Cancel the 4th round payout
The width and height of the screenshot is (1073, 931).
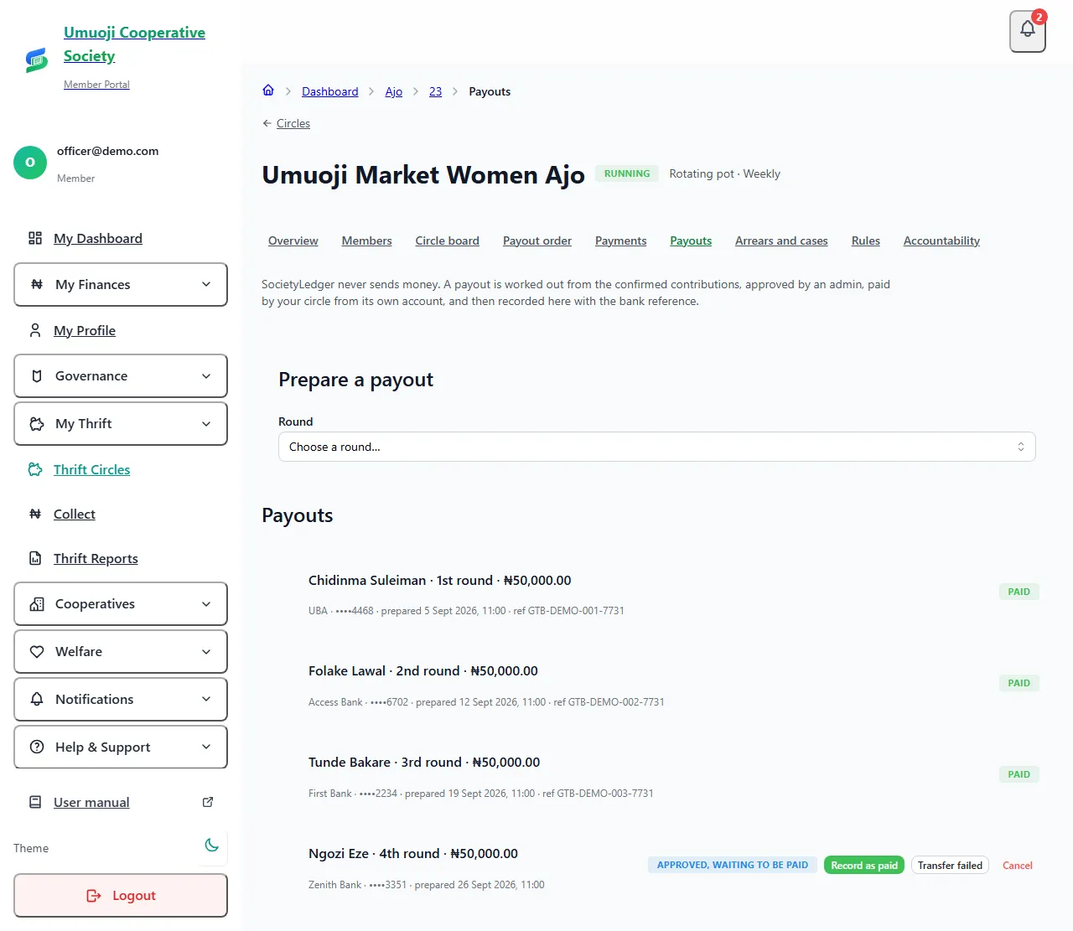coord(1018,865)
